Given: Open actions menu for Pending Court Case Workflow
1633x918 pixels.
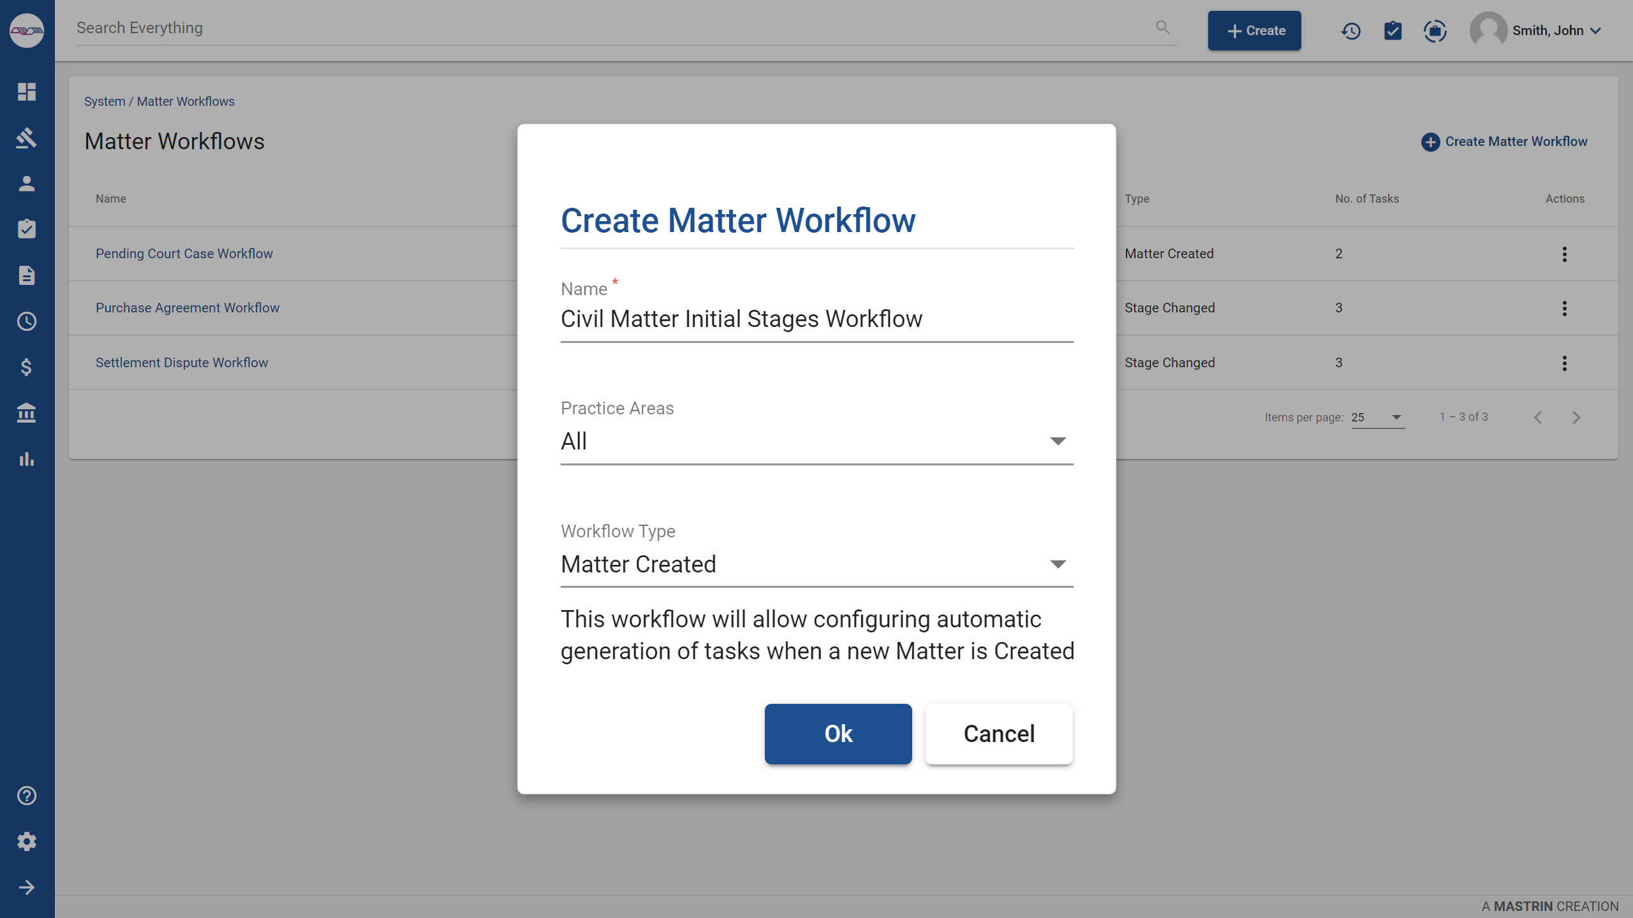Looking at the screenshot, I should pyautogui.click(x=1564, y=254).
